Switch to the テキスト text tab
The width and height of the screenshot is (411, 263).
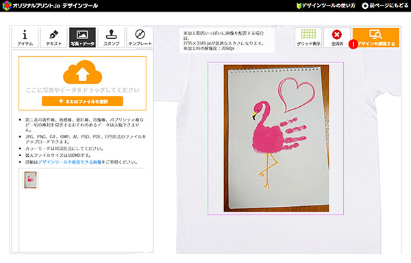[x=53, y=38]
